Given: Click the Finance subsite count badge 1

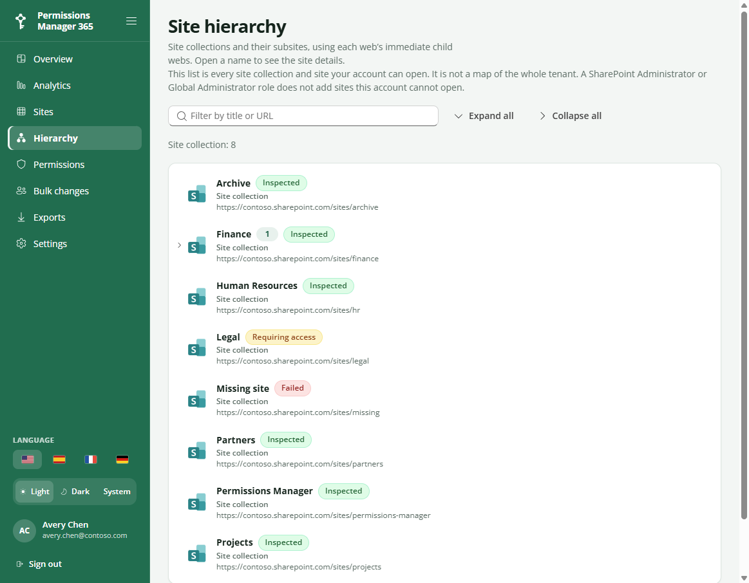Looking at the screenshot, I should click(x=267, y=234).
